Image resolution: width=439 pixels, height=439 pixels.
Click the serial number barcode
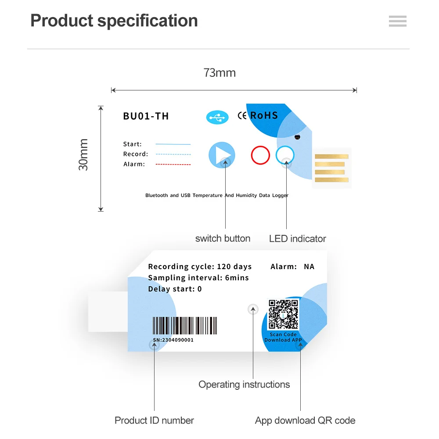[x=185, y=326]
